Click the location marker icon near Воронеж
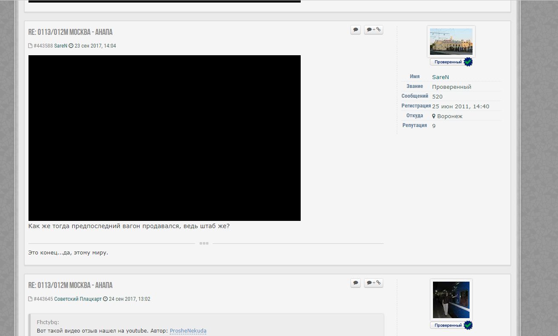558x336 pixels. coord(434,116)
